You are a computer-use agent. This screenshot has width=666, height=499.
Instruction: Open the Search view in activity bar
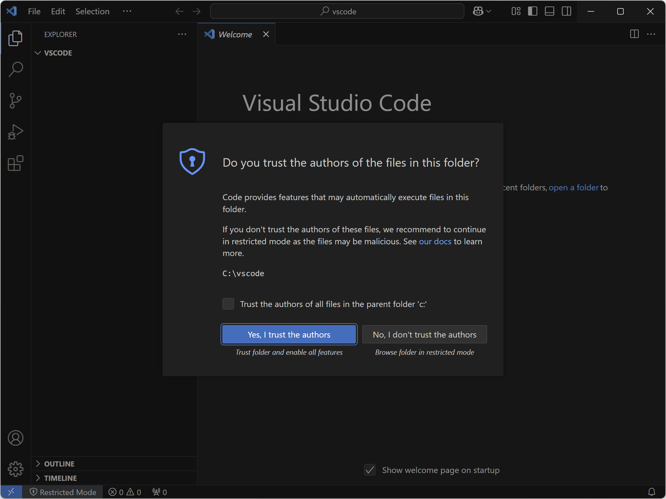15,69
